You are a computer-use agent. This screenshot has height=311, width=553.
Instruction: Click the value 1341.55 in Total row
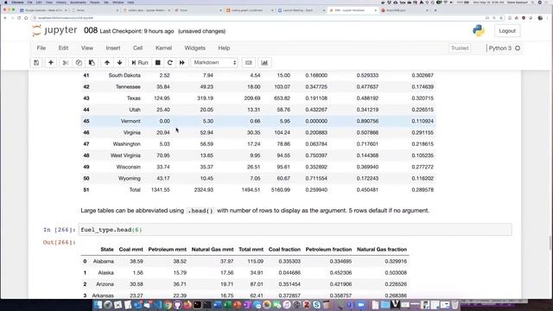[x=161, y=190]
